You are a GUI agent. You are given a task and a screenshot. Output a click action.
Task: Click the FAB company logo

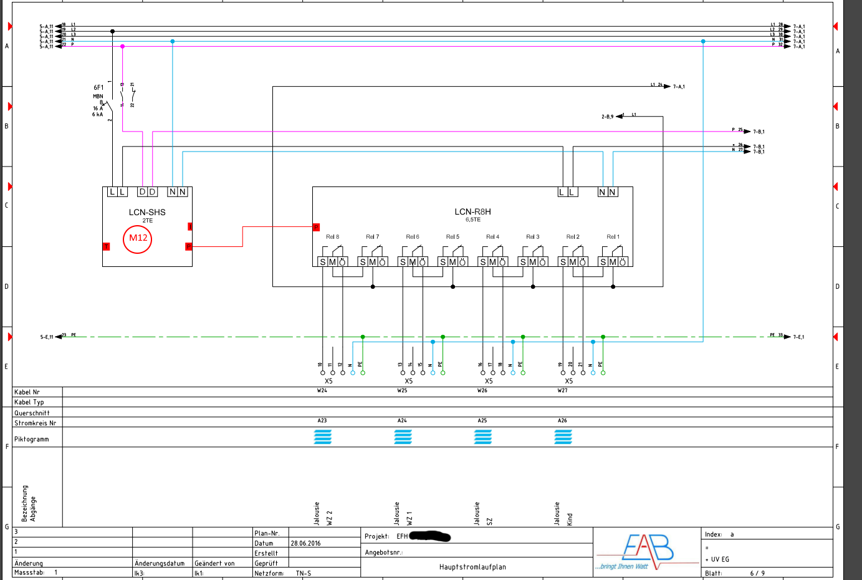pos(647,551)
